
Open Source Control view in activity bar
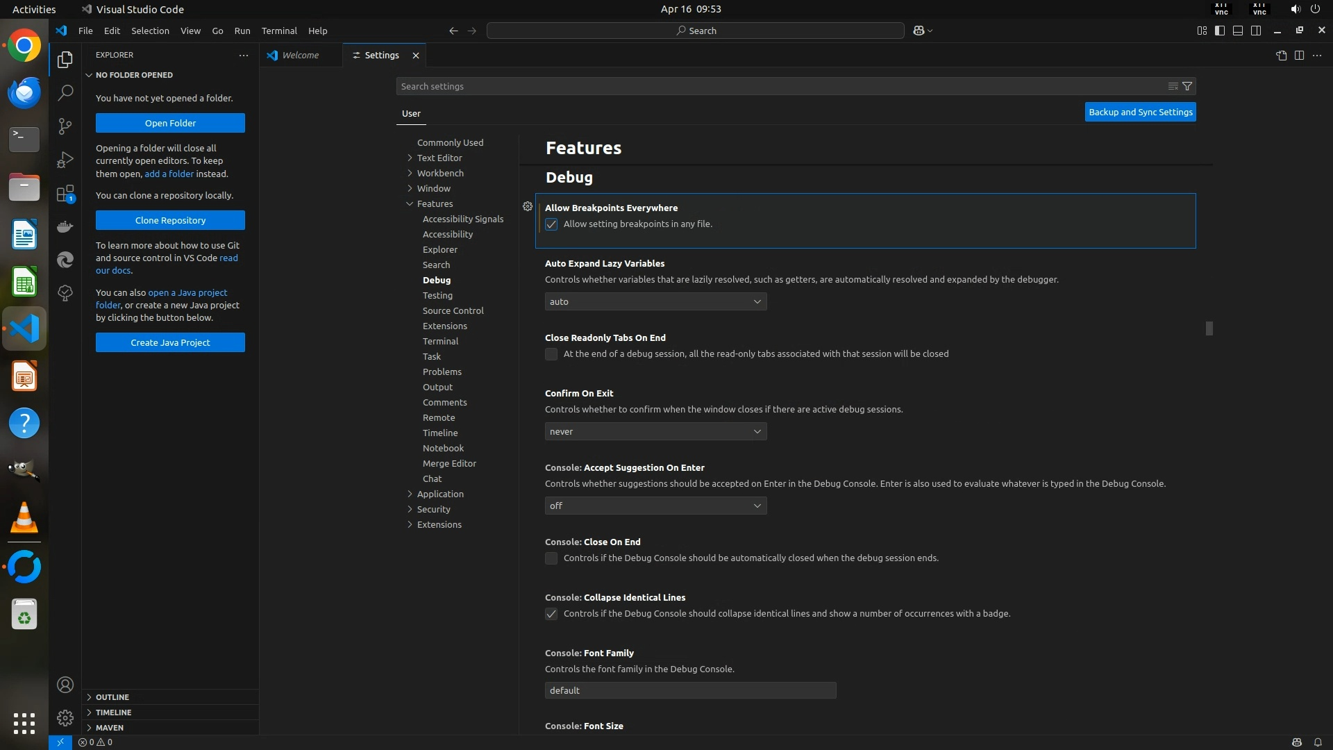coord(65,126)
